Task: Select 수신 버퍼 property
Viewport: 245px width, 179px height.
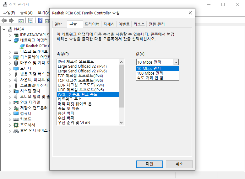Action: point(88,118)
